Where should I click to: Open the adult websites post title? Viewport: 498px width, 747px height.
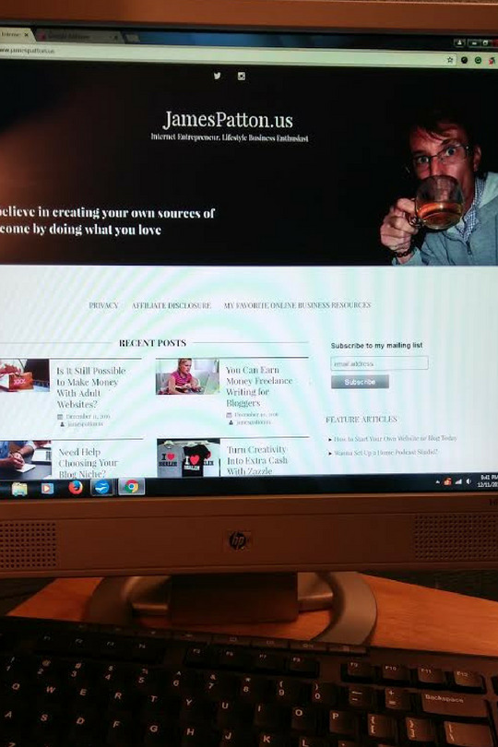click(x=91, y=387)
